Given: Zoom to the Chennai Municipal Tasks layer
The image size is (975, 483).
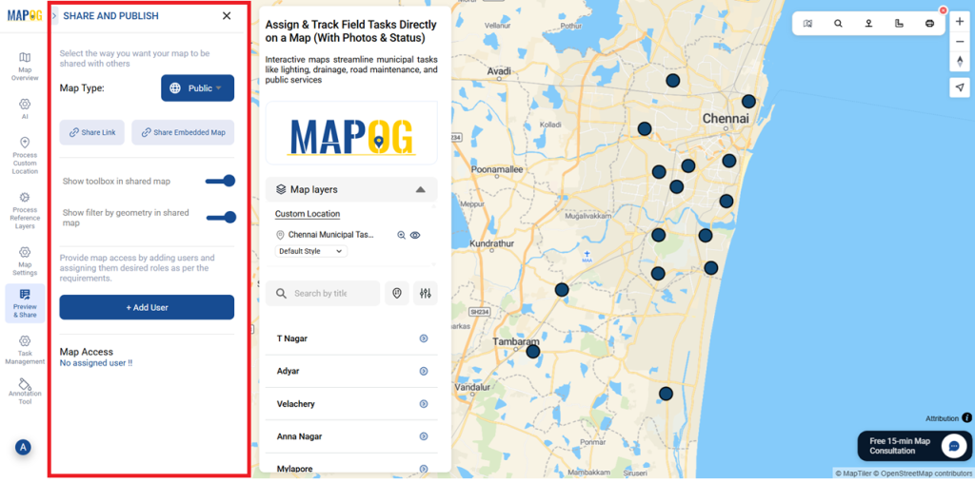Looking at the screenshot, I should coord(402,235).
